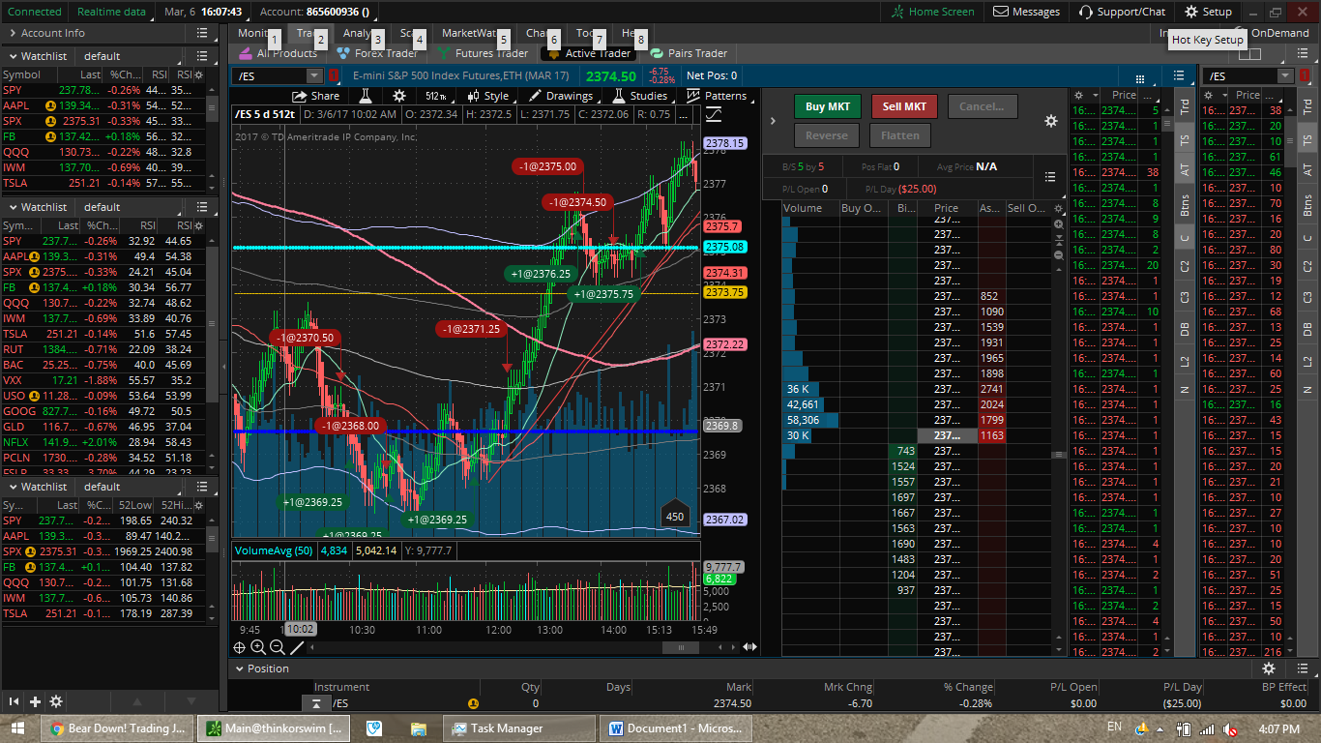Viewport: 1321px width, 743px height.
Task: Add a gadget with the plus icon
Action: point(35,701)
